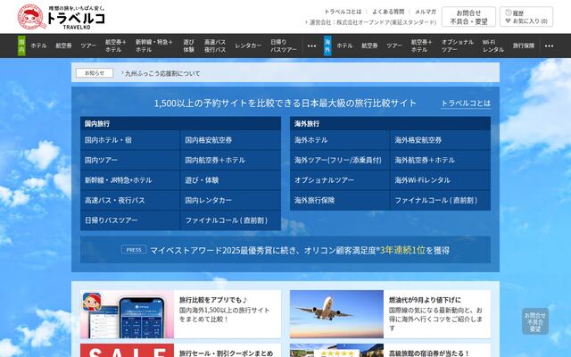The height and width of the screenshot is (357, 571).
Task: Expand the overseas menu more dots
Action: (550, 46)
